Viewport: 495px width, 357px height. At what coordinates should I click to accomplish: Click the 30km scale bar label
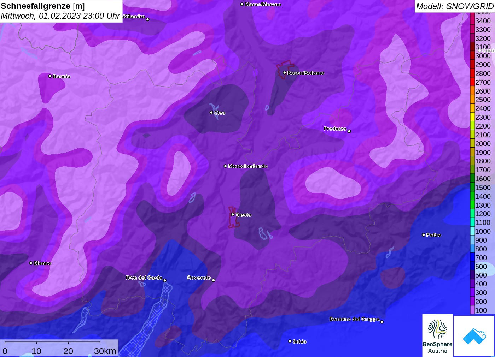click(x=105, y=351)
